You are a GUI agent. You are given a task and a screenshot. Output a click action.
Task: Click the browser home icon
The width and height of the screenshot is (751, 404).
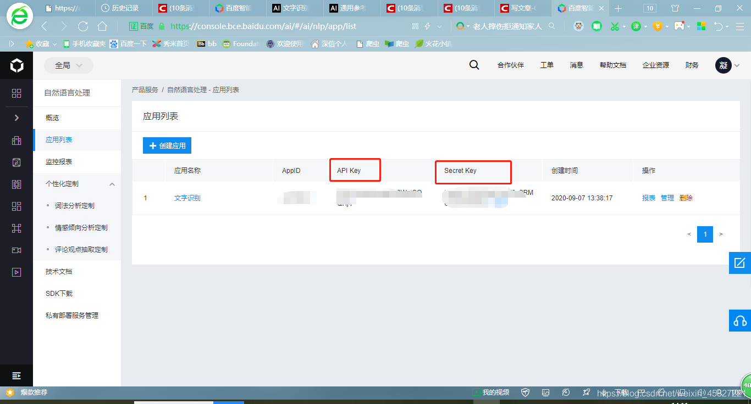pos(102,26)
